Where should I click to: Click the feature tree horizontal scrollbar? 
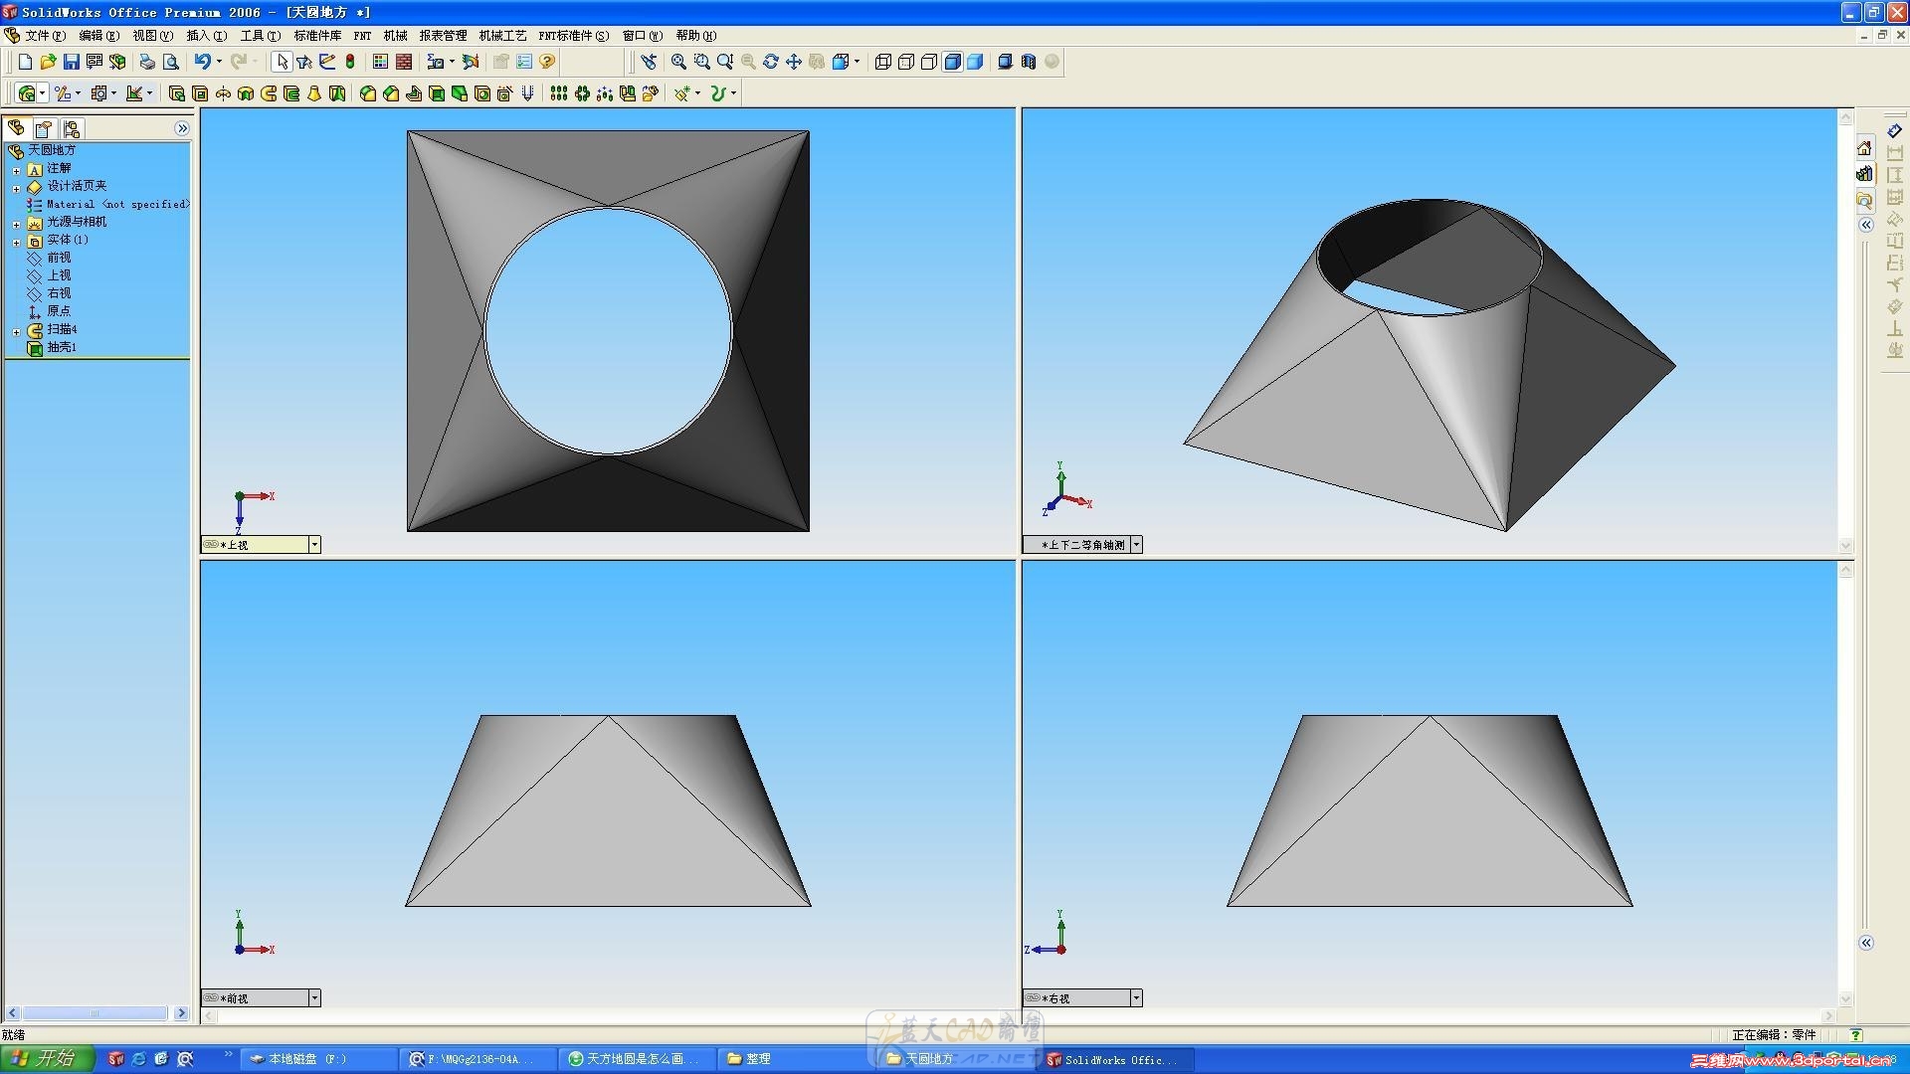(95, 1013)
